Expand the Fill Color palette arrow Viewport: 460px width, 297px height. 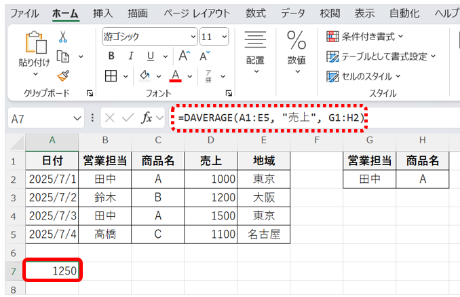point(159,76)
